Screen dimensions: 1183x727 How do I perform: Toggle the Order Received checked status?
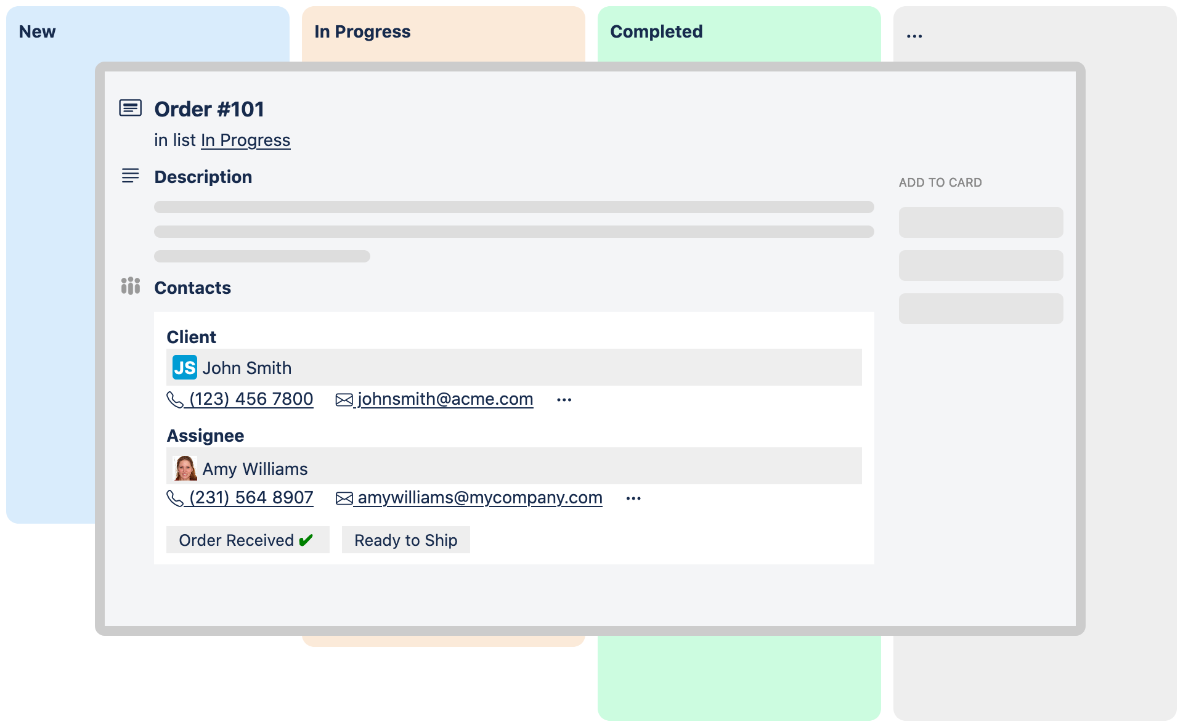[247, 540]
